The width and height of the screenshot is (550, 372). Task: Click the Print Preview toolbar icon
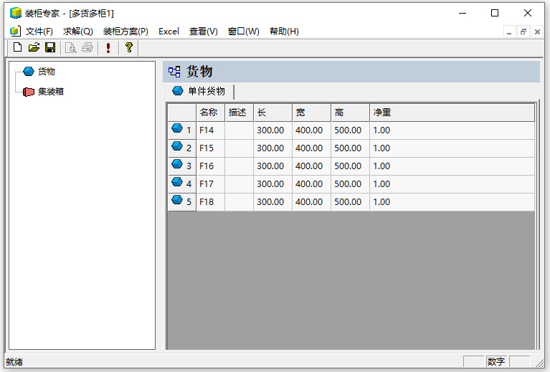(x=71, y=48)
